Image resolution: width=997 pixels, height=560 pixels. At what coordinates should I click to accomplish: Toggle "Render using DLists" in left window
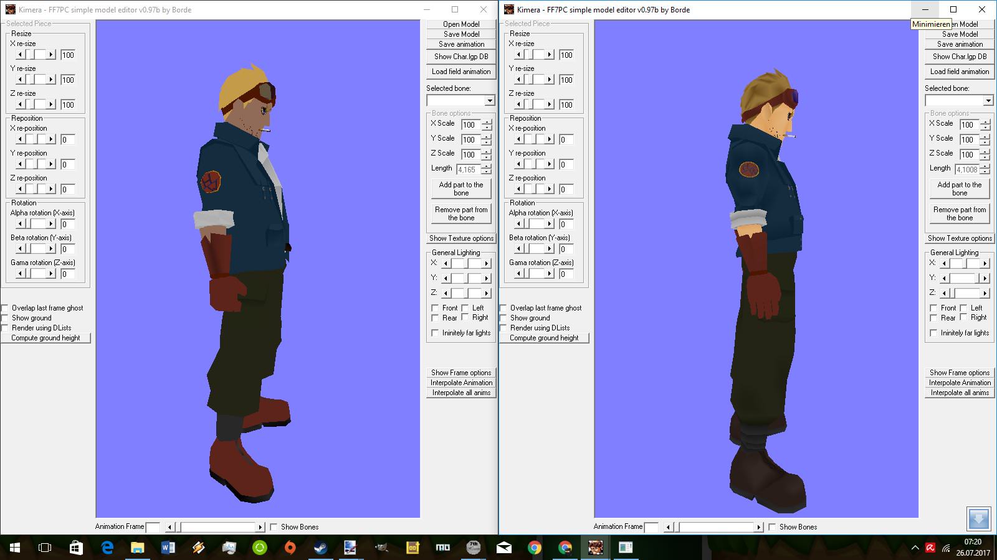[x=5, y=328]
